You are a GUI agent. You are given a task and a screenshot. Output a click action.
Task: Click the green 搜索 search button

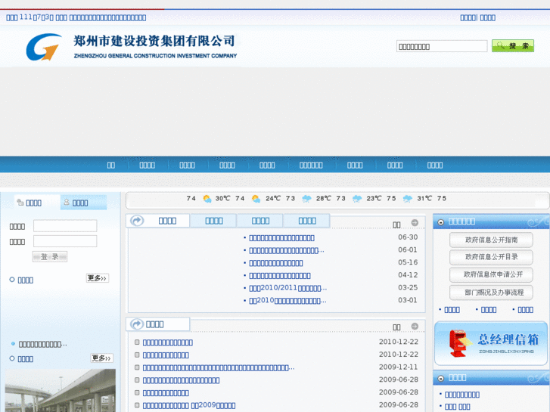(x=513, y=46)
